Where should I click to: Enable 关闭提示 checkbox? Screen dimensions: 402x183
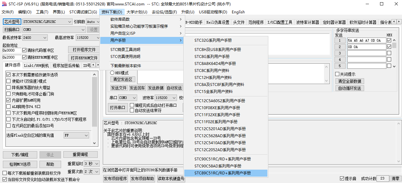click(337, 74)
